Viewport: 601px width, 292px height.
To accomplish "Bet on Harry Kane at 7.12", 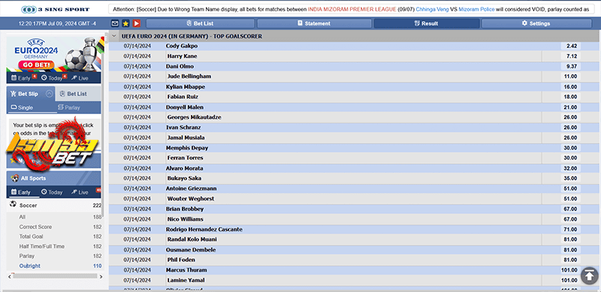I will (x=572, y=56).
